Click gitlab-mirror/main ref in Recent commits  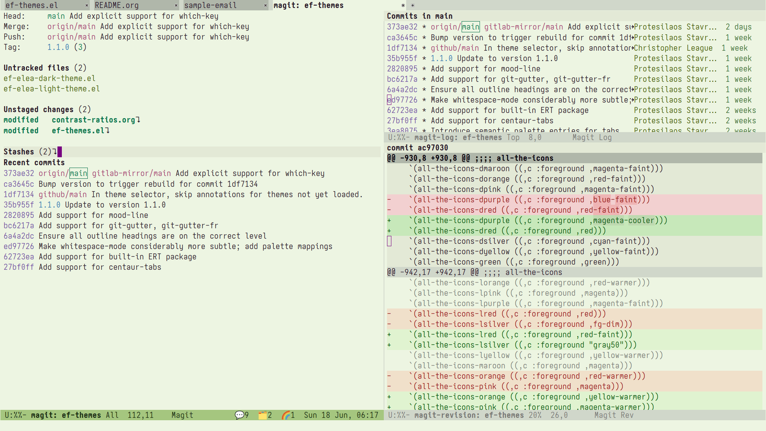click(131, 173)
